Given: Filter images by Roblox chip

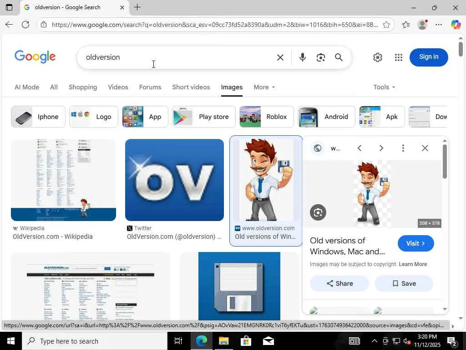Looking at the screenshot, I should 267,117.
